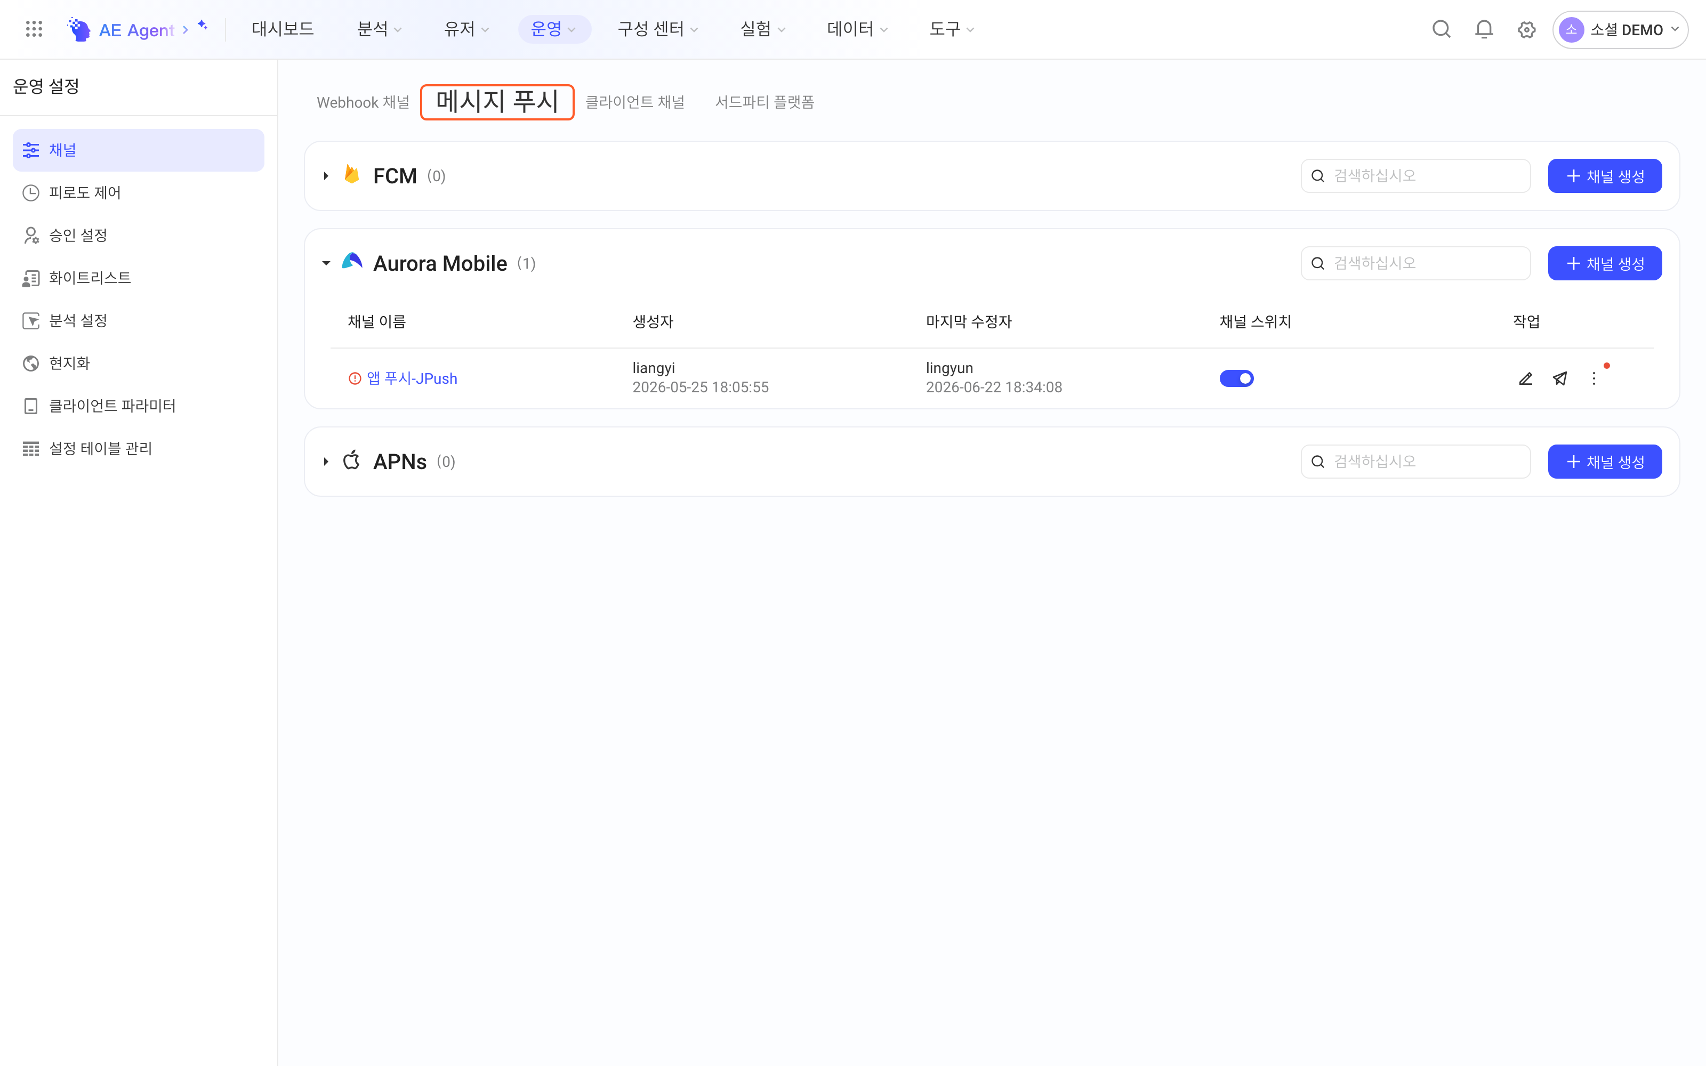Image resolution: width=1706 pixels, height=1066 pixels.
Task: Click the Aurora Mobile logo icon
Action: coord(352,262)
